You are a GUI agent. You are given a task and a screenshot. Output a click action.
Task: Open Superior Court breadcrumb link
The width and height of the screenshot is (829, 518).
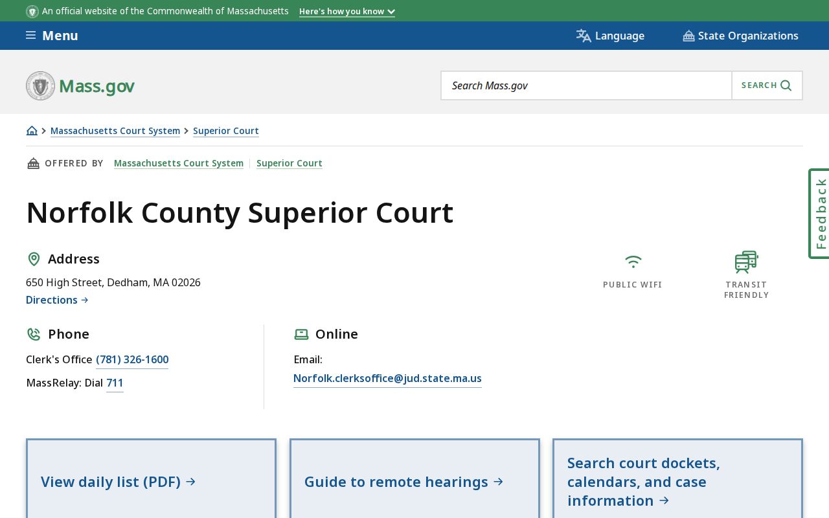point(226,131)
